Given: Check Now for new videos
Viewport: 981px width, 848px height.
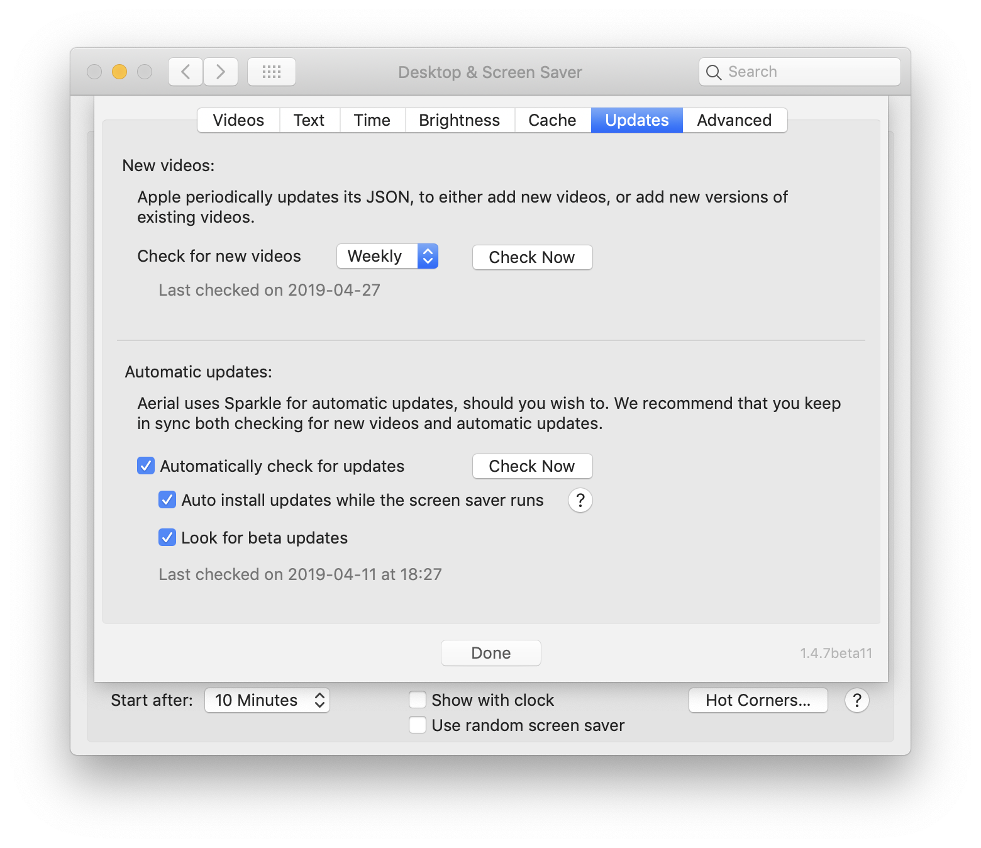Looking at the screenshot, I should (x=532, y=257).
